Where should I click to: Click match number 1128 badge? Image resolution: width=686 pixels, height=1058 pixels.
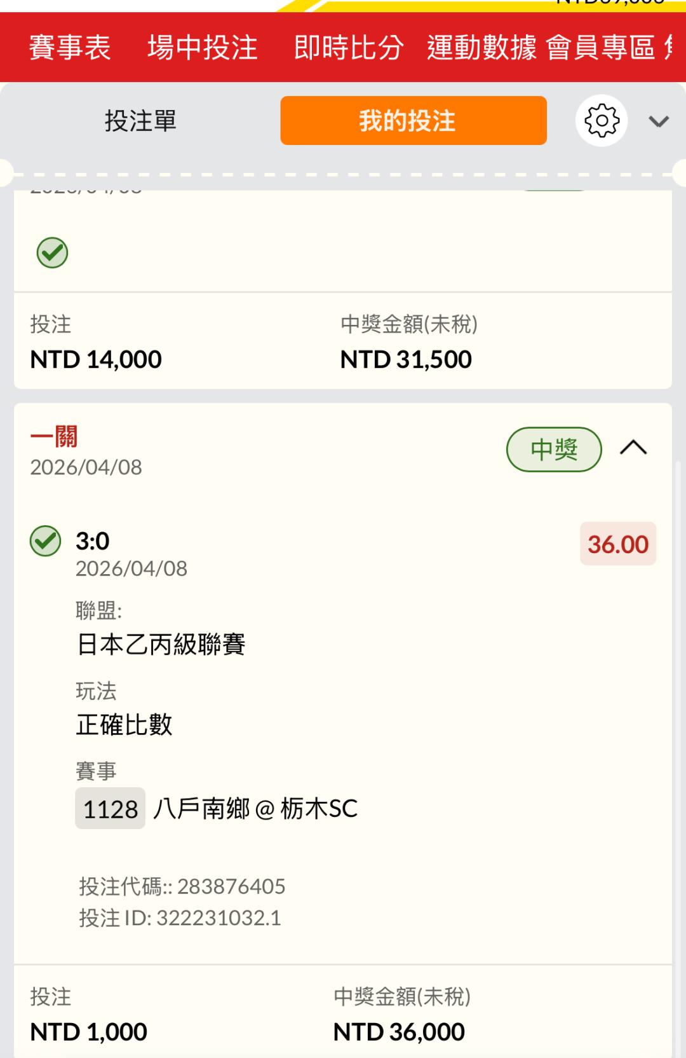(x=110, y=809)
